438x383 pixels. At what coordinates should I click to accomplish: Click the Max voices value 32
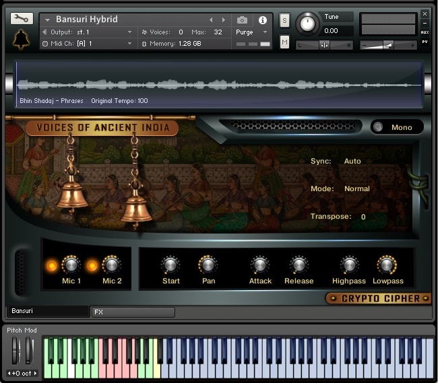[x=218, y=32]
